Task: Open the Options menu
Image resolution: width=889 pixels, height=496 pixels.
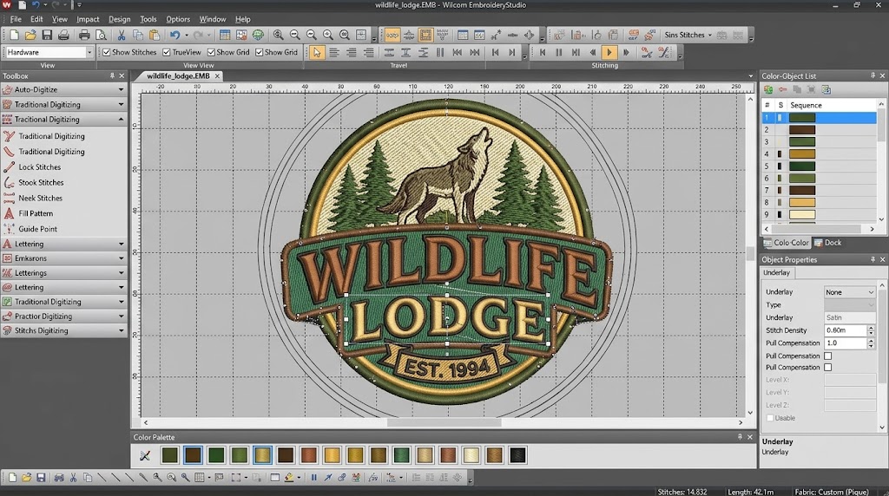Action: coord(178,19)
